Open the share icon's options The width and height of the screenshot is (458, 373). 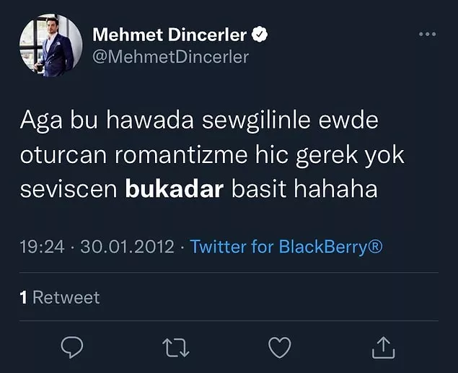(384, 348)
